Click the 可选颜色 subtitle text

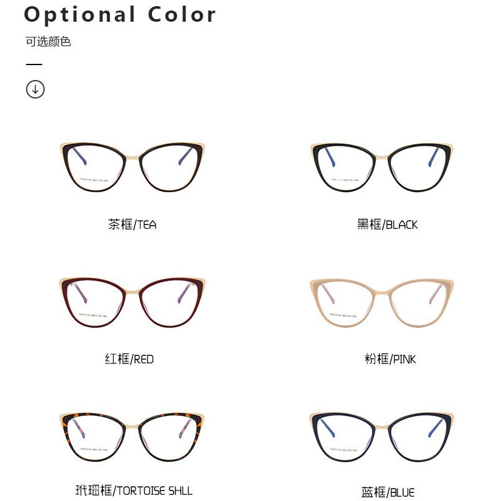pos(48,42)
